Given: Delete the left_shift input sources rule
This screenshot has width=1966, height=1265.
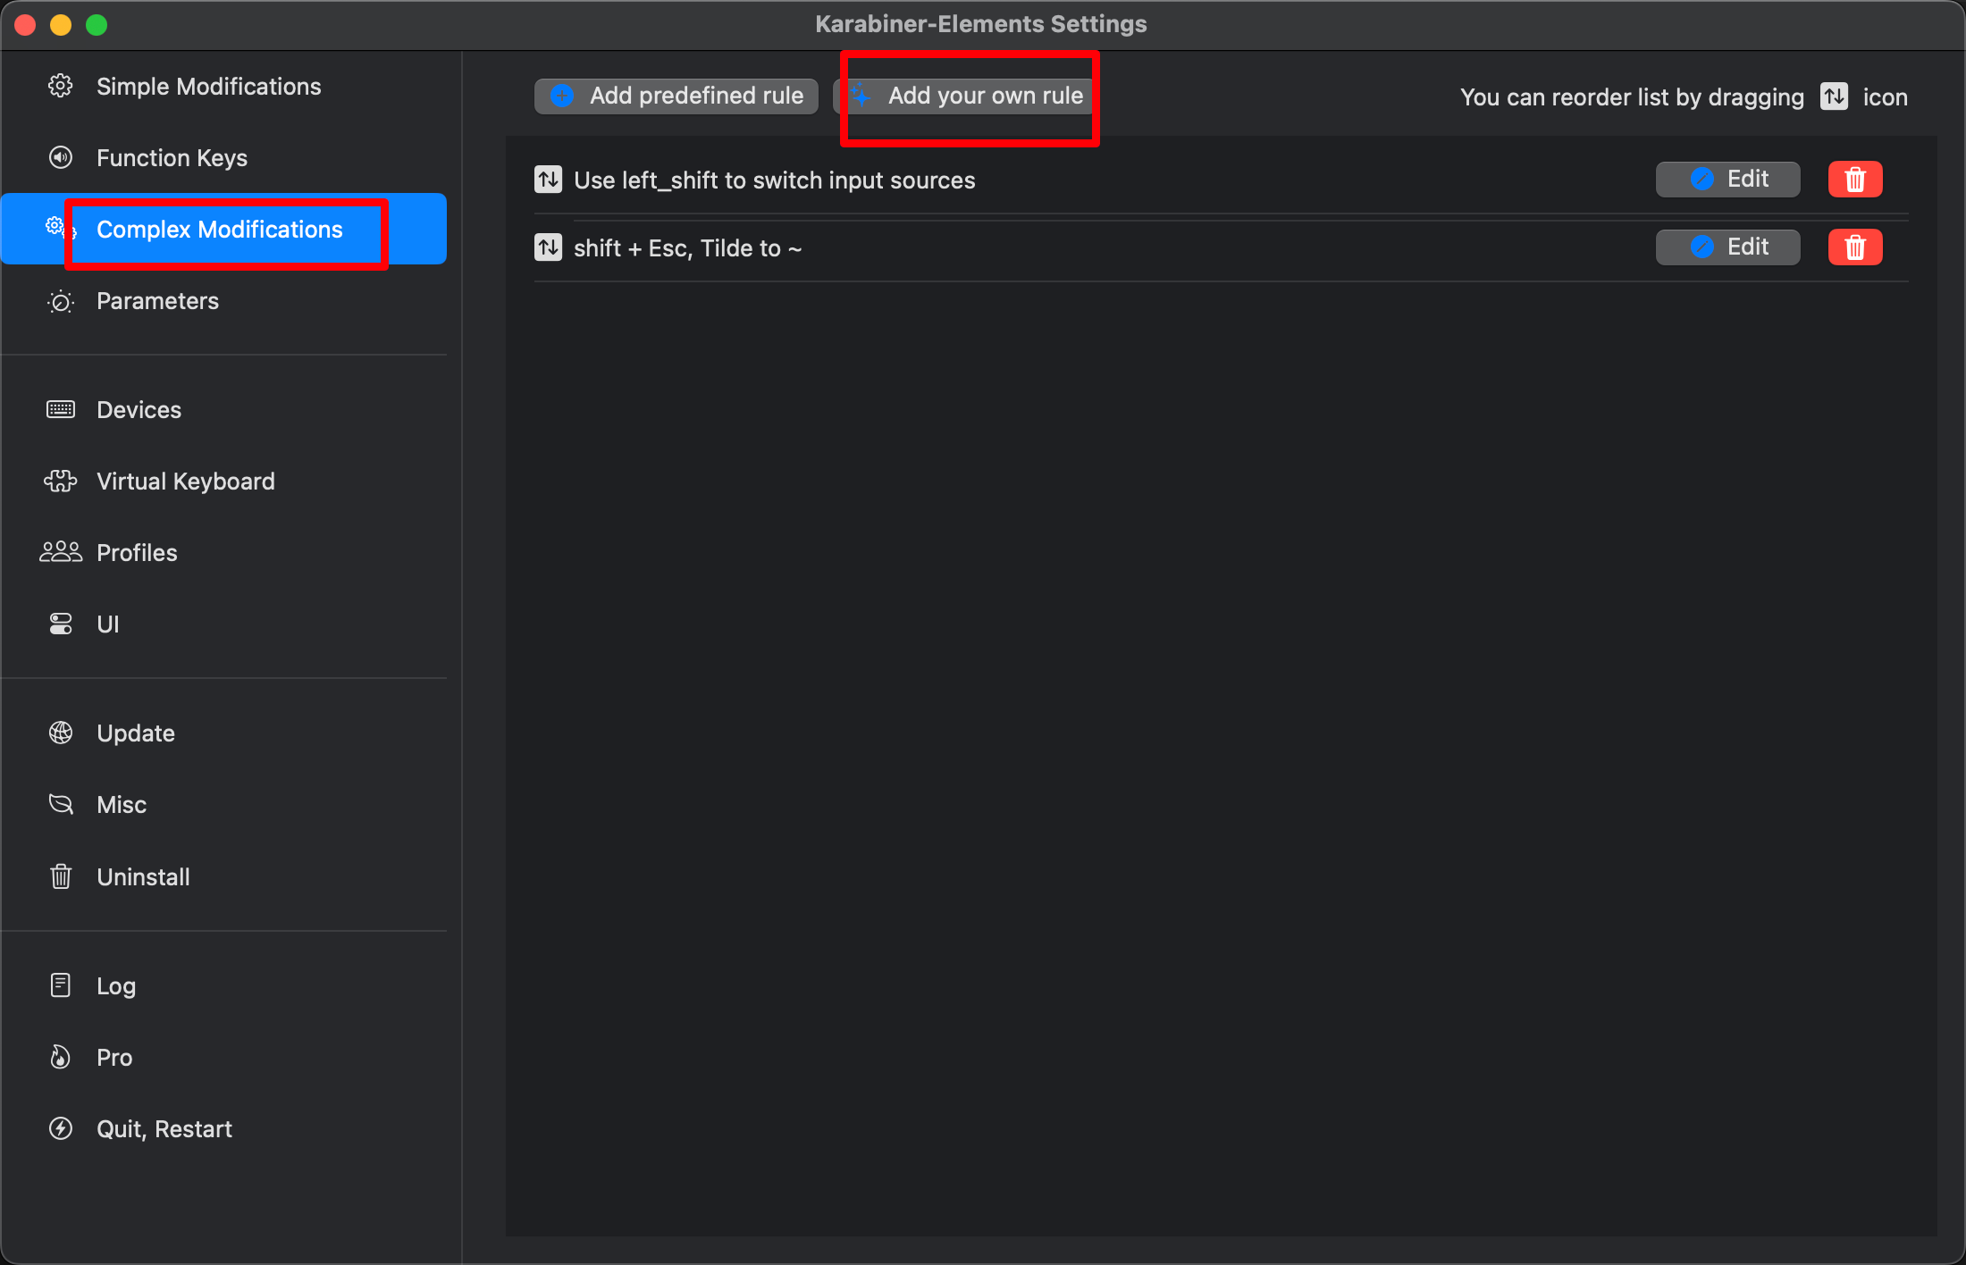Looking at the screenshot, I should (1854, 180).
